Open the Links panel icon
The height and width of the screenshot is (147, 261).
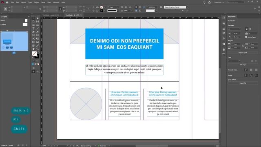[x=224, y=53]
